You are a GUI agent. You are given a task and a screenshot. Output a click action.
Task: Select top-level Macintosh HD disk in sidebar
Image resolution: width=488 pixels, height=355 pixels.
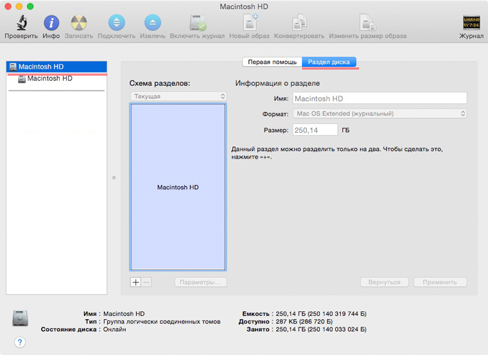pos(57,67)
